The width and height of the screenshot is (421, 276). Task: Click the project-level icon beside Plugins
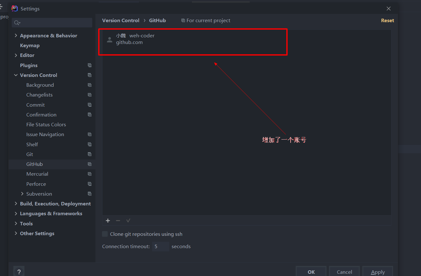[89, 65]
